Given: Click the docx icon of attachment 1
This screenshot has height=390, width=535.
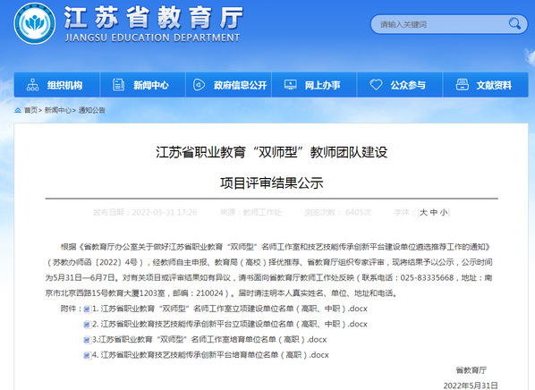Looking at the screenshot, I should 87,309.
